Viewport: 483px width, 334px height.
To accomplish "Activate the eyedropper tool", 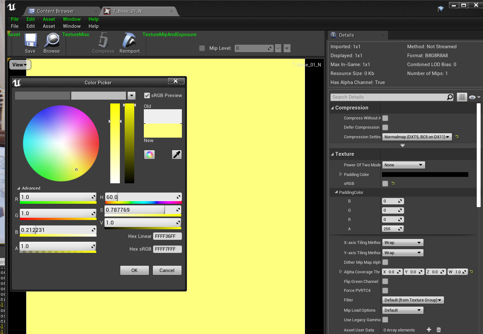I will pos(177,155).
